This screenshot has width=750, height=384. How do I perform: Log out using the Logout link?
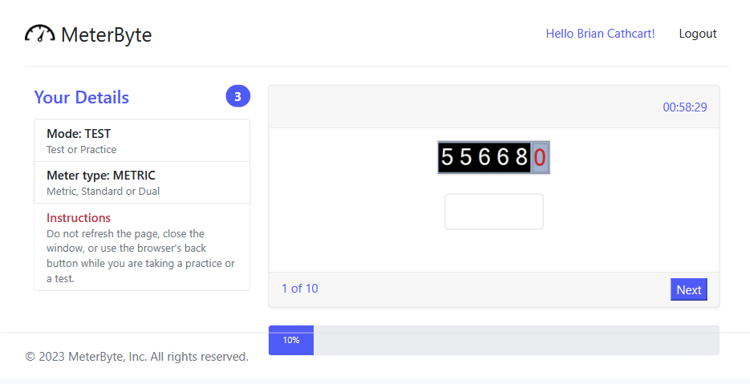coord(697,34)
